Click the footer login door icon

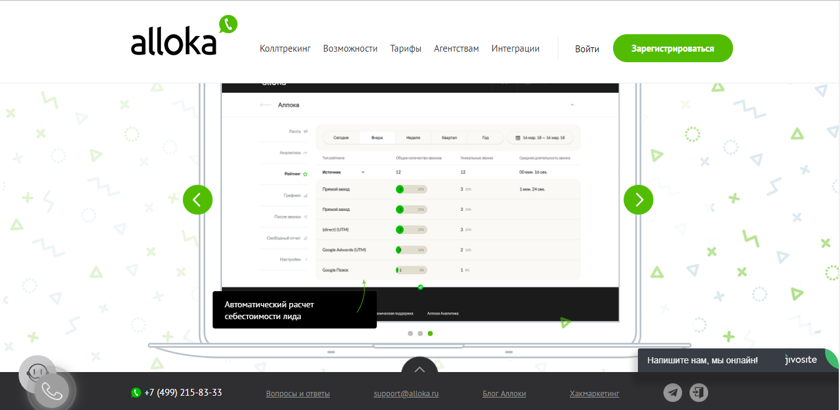tap(699, 393)
